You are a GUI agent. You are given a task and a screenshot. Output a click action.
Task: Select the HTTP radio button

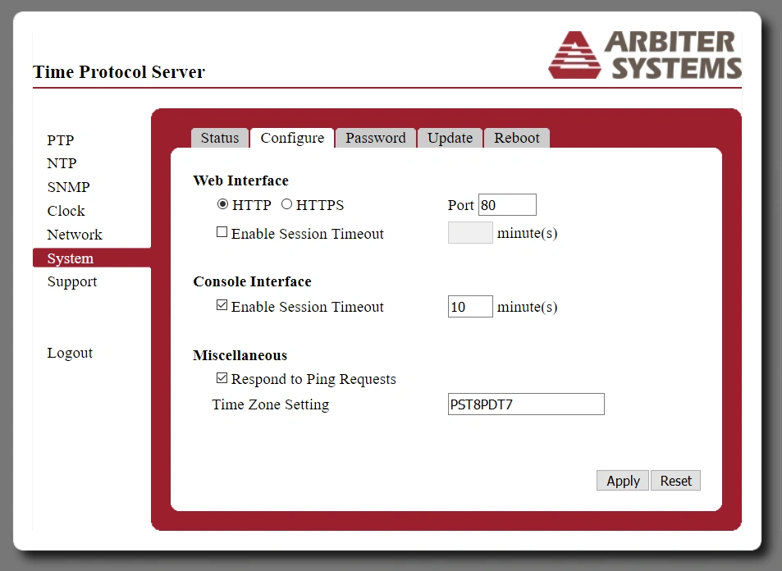222,204
